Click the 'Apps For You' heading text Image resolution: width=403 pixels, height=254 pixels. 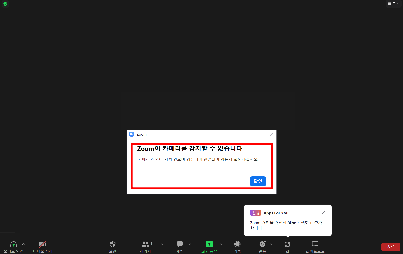click(276, 213)
